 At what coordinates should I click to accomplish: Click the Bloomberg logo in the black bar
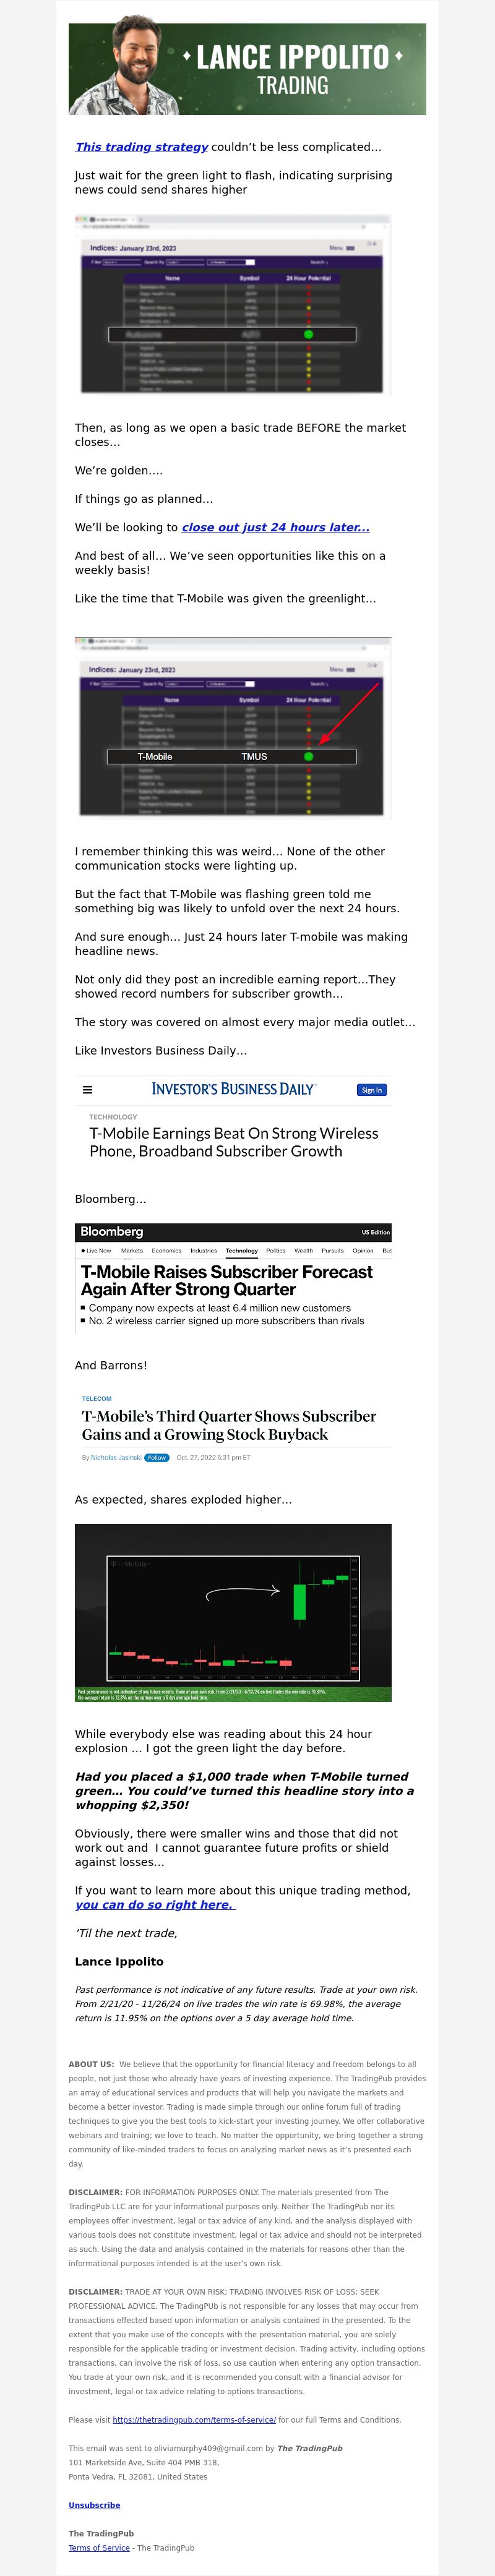point(112,1232)
